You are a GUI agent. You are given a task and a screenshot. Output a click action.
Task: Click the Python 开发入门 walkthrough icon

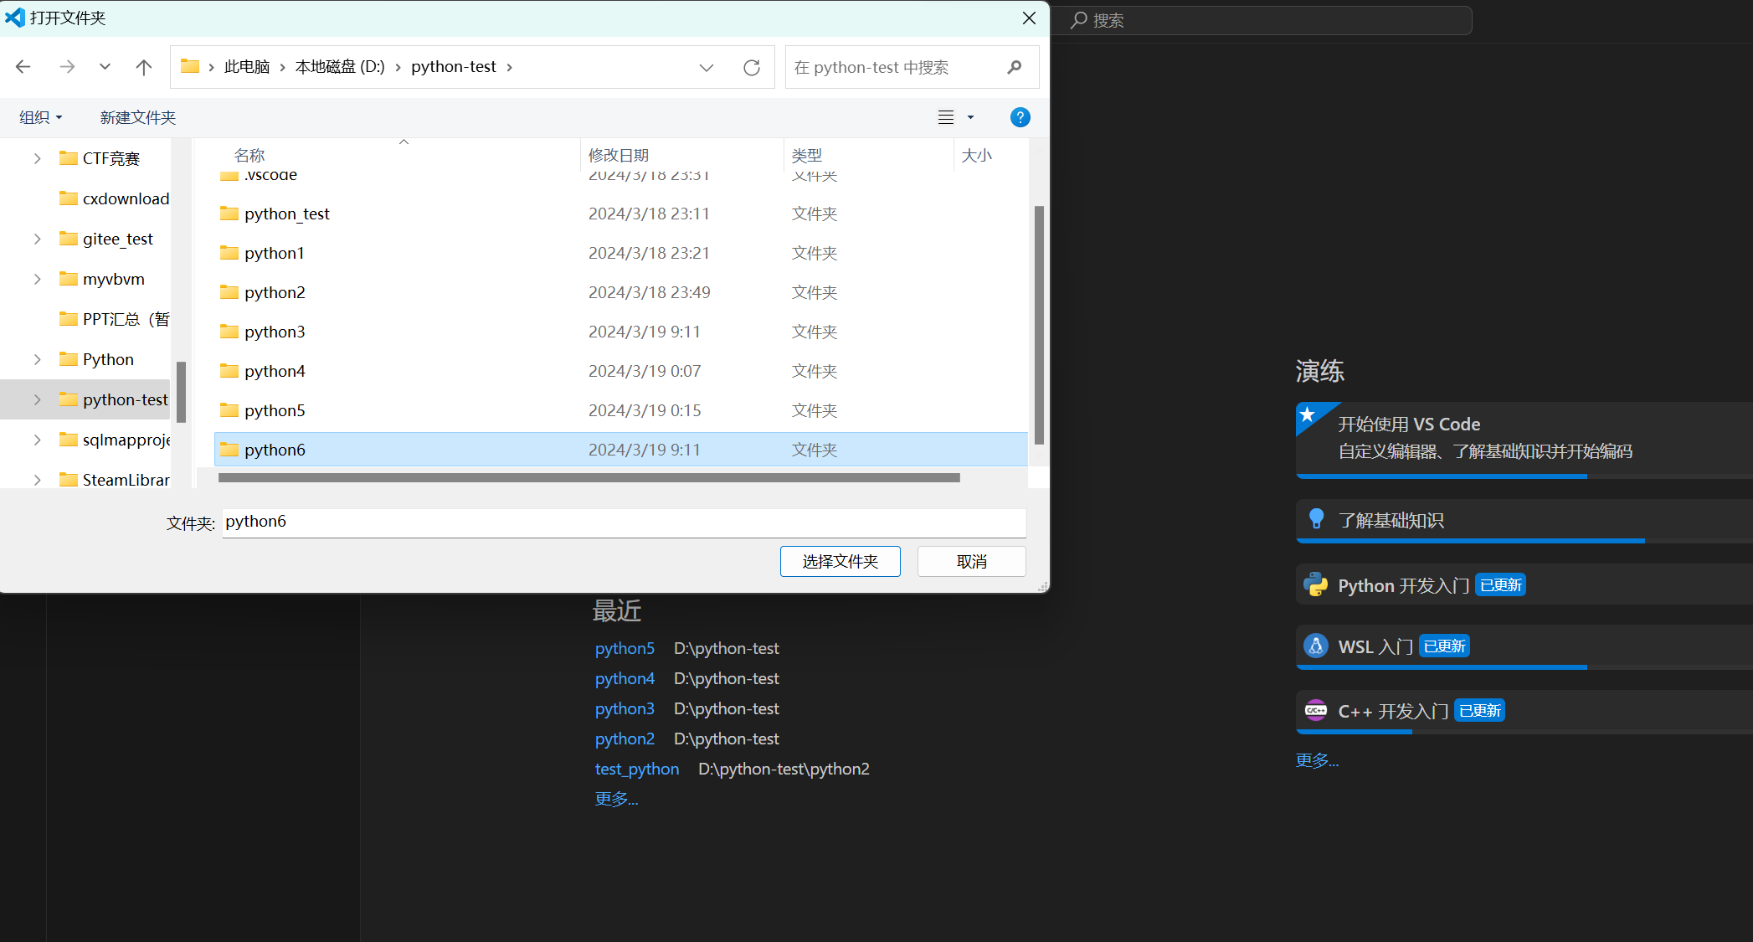(x=1316, y=584)
